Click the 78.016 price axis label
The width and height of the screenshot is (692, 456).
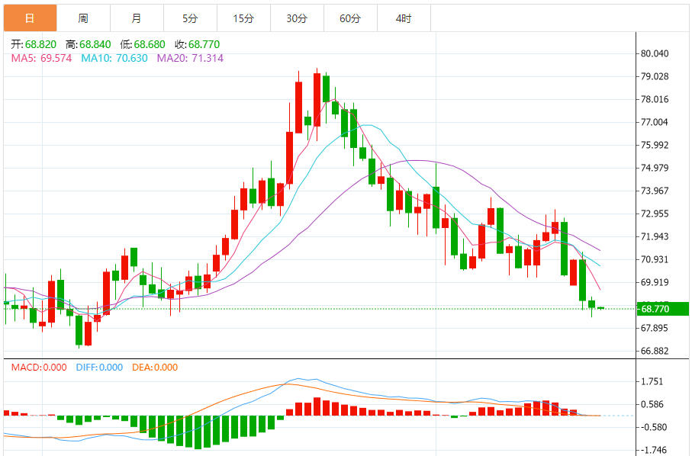pyautogui.click(x=655, y=100)
